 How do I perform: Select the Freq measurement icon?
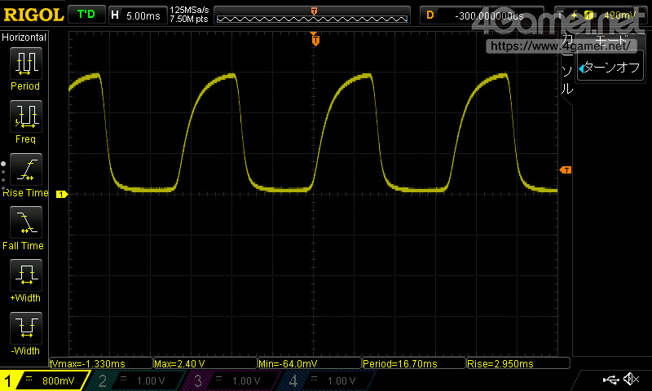(x=26, y=116)
